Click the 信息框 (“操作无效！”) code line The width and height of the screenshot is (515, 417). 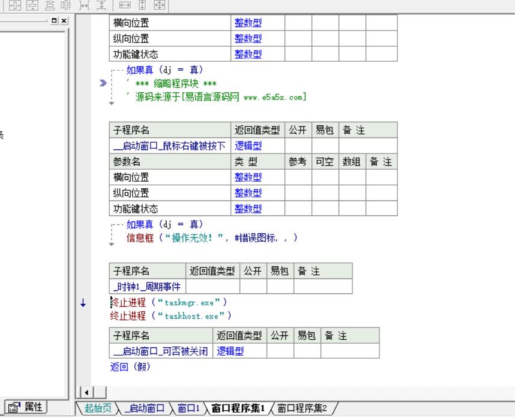[x=212, y=238]
